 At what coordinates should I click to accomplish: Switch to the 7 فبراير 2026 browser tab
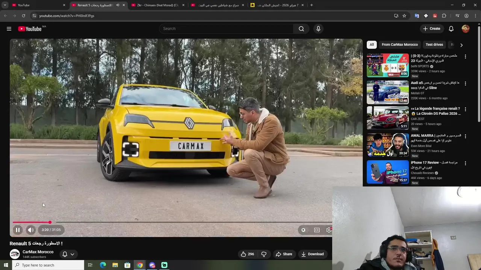(x=277, y=5)
